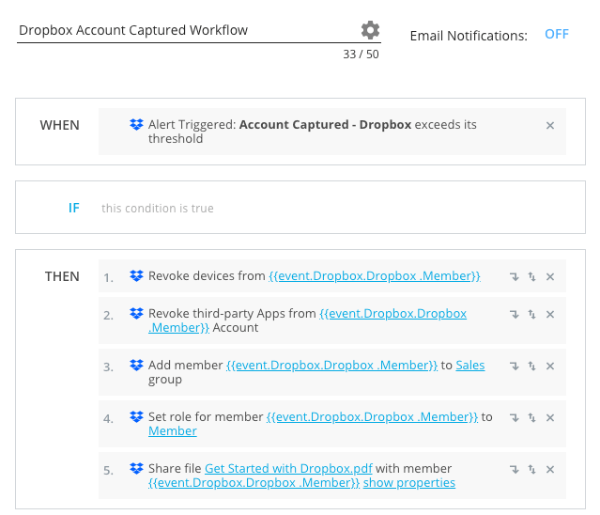
Task: Expand show properties in step 5
Action: tap(409, 483)
